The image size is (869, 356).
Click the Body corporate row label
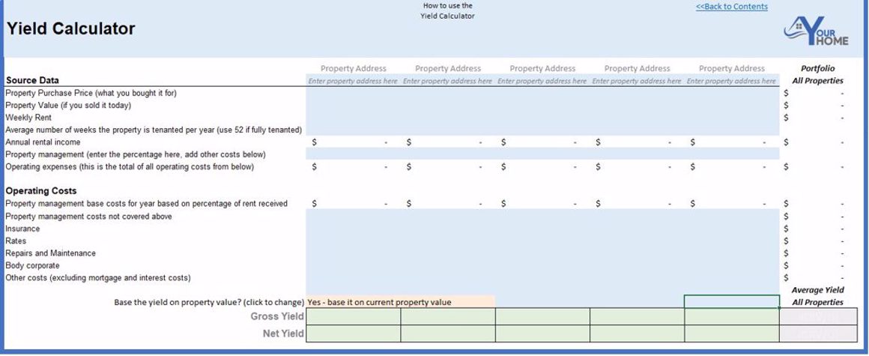tap(32, 265)
